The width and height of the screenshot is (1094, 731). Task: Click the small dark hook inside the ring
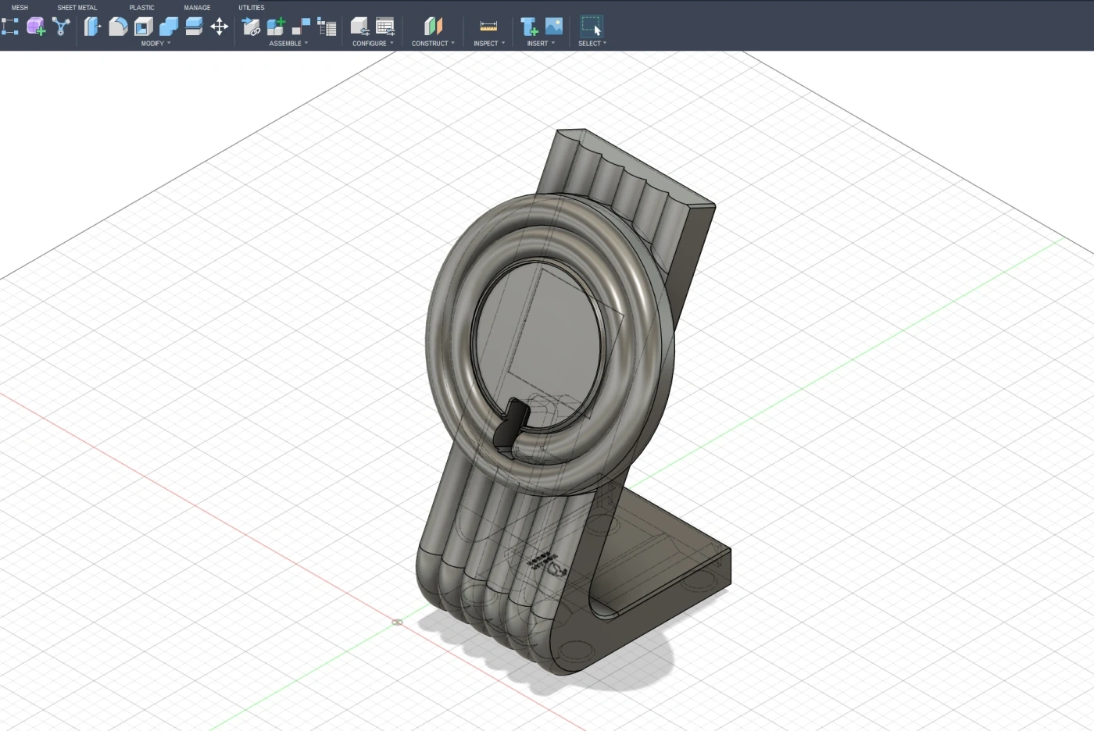coord(513,426)
